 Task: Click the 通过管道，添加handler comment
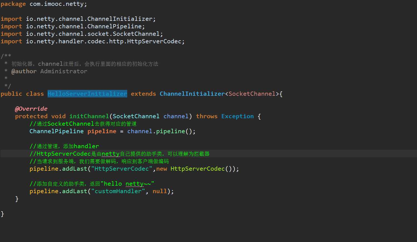pos(64,146)
